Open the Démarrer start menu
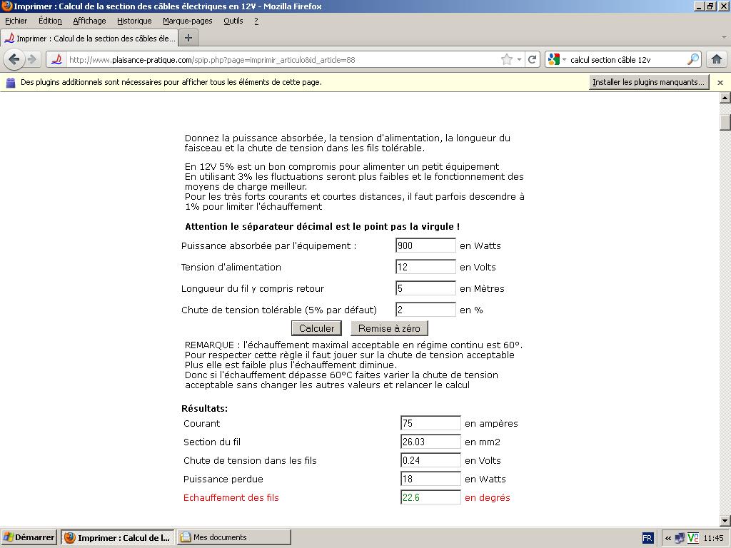Viewport: 731px width, 548px height. tap(29, 537)
